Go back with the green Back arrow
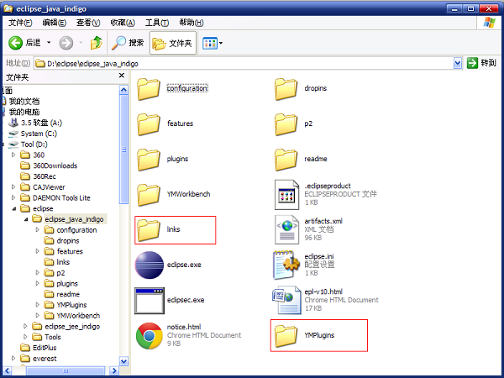The width and height of the screenshot is (504, 378). pos(15,43)
